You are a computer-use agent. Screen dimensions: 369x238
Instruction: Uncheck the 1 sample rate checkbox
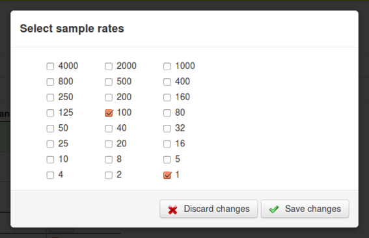pos(167,175)
